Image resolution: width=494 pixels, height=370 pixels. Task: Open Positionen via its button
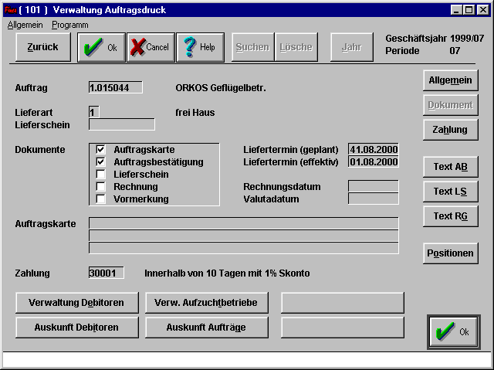pos(450,253)
